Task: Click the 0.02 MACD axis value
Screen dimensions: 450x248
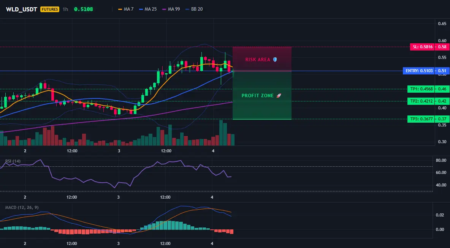Action: pos(440,215)
